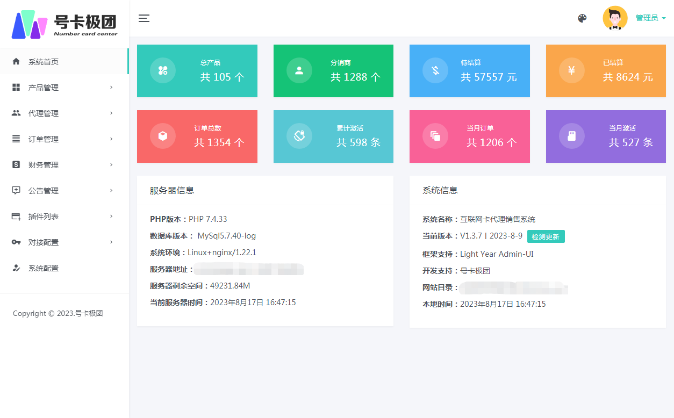Click the administrator avatar image
Image resolution: width=674 pixels, height=418 pixels.
click(x=615, y=18)
